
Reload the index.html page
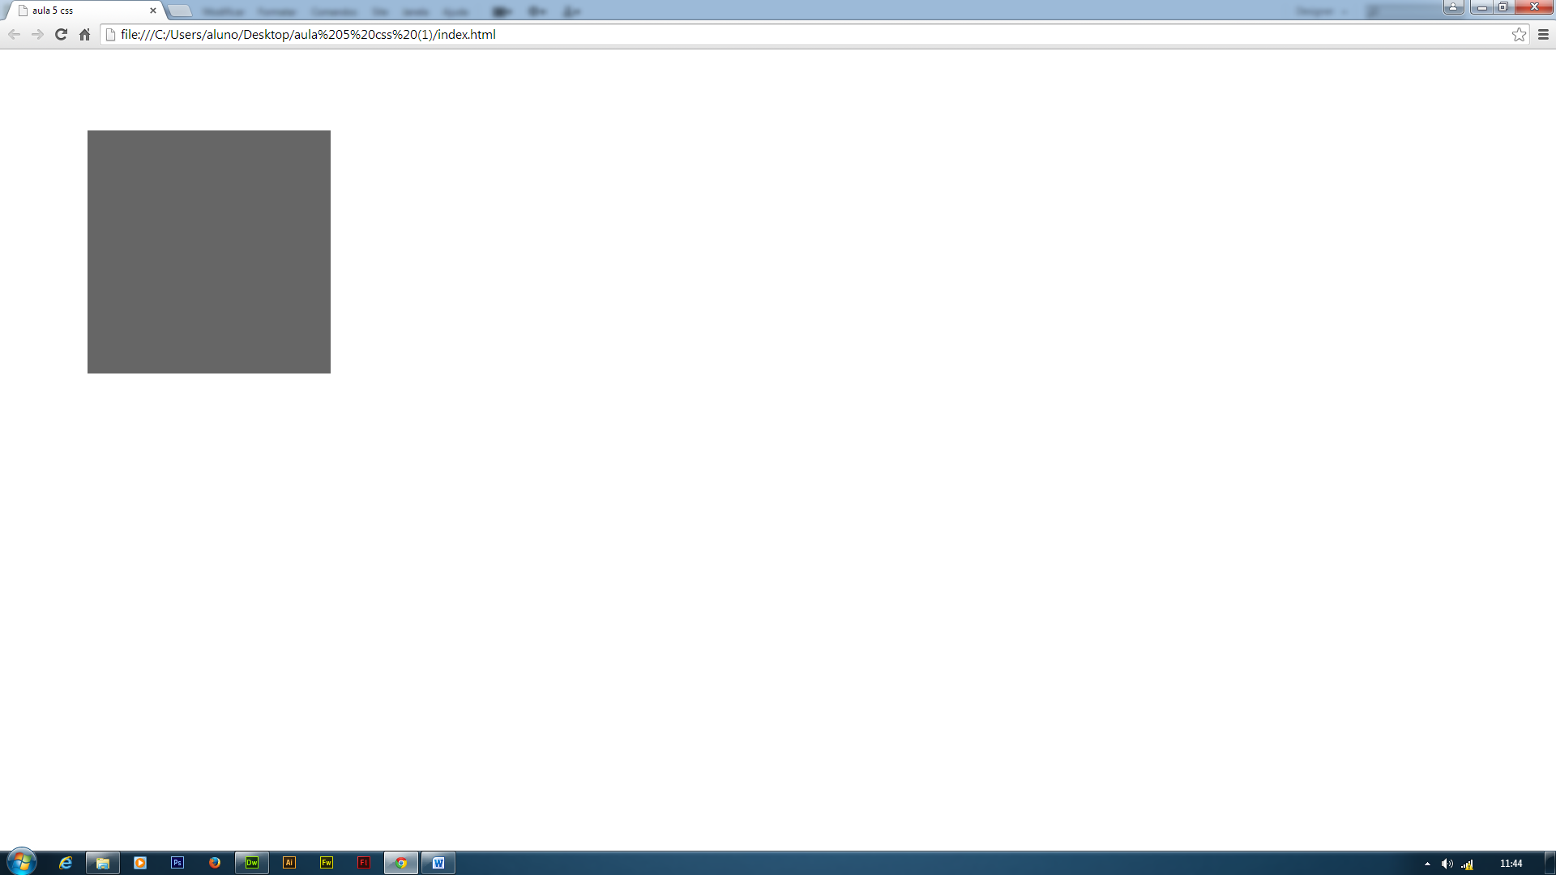tap(61, 34)
